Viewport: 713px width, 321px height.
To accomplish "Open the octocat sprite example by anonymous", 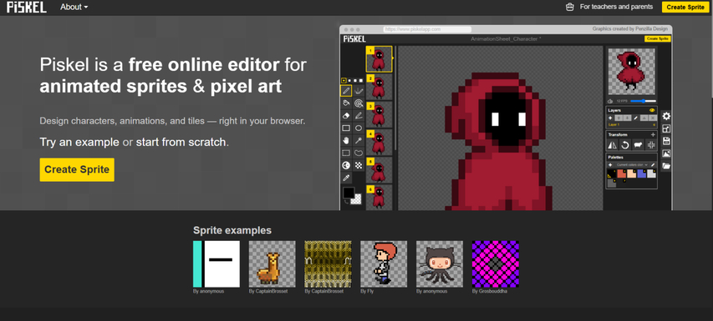I will 440,263.
